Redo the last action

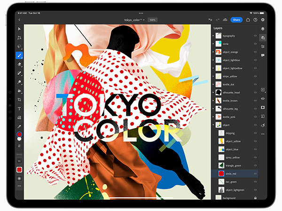click(x=218, y=20)
